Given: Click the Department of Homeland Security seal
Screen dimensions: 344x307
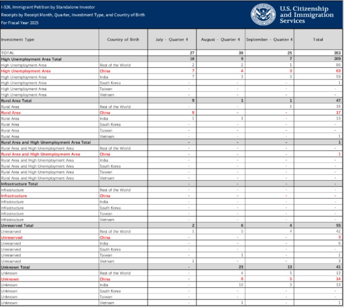Looking at the screenshot, I should pyautogui.click(x=264, y=14).
